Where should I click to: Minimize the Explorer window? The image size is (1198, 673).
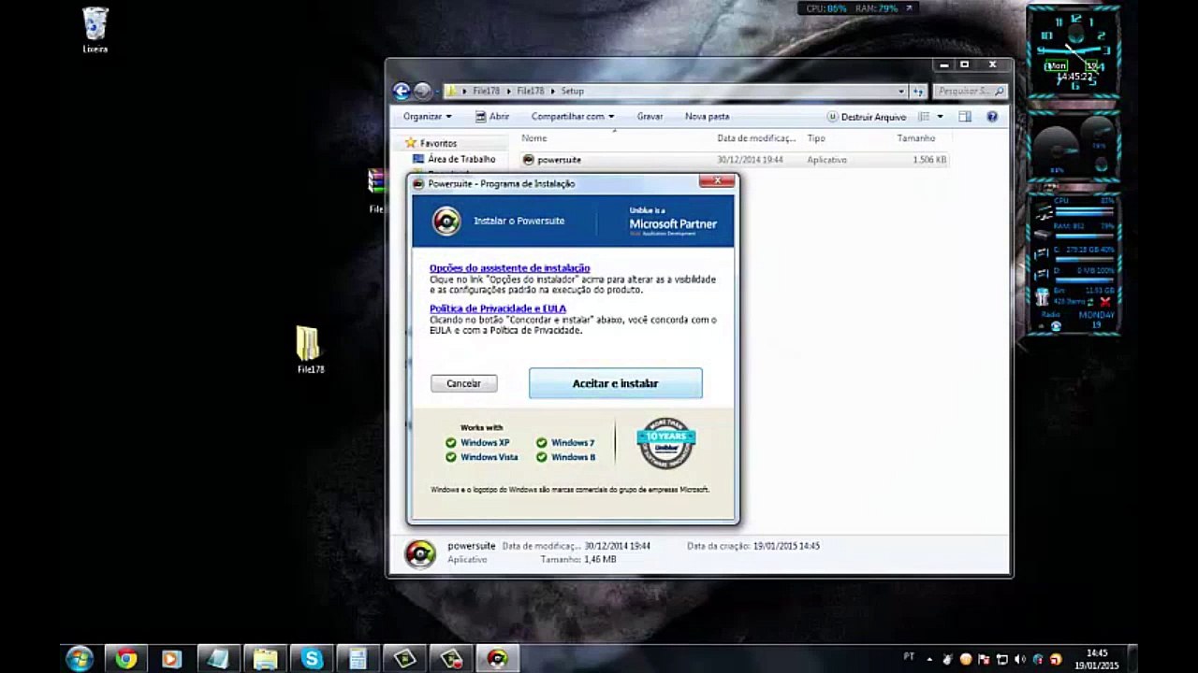[945, 64]
